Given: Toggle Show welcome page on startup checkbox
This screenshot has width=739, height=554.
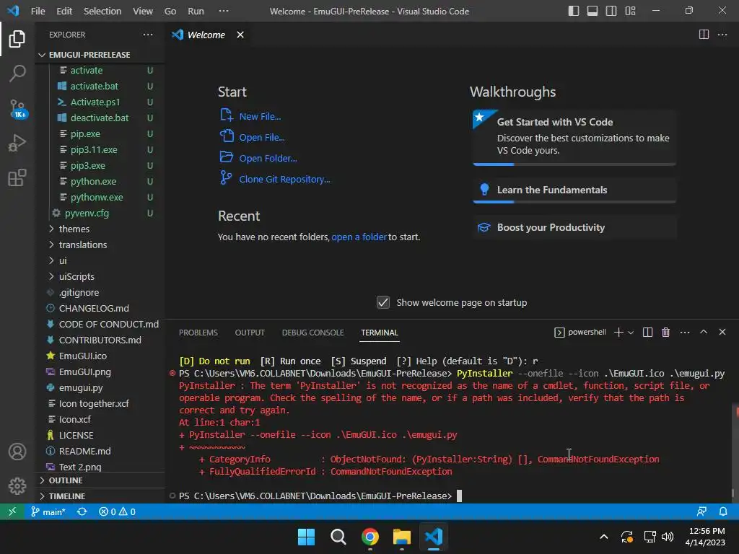Looking at the screenshot, I should point(383,302).
